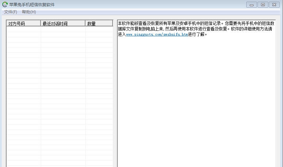Image resolution: width=283 pixels, height=167 pixels.
Task: Minimize the window
Action: point(251,5)
